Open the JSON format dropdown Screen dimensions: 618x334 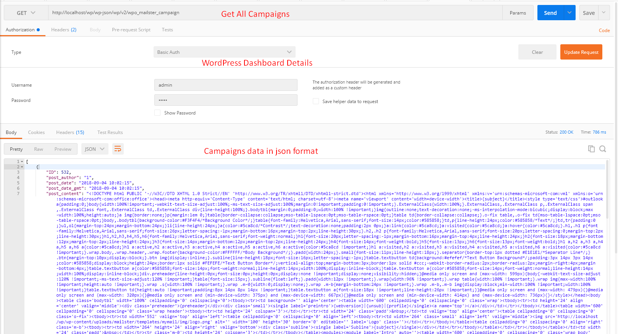[94, 149]
